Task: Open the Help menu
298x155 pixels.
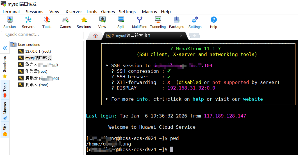Action: (x=166, y=12)
